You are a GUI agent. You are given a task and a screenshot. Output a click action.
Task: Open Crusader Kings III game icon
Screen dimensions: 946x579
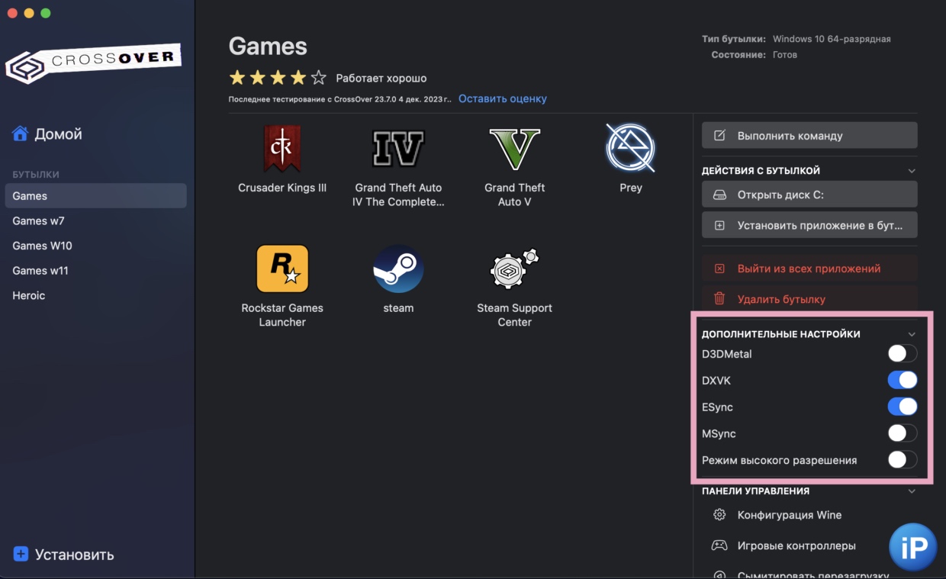(282, 149)
